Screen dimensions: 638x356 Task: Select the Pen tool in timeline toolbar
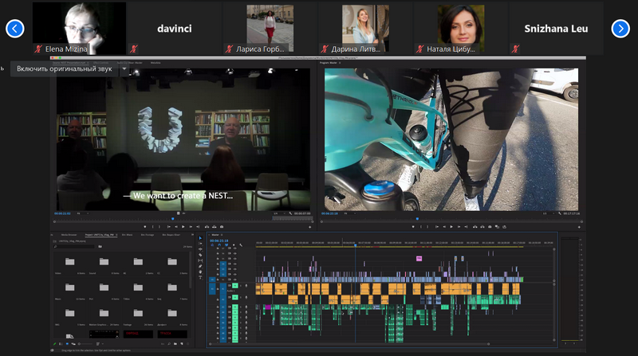200,266
